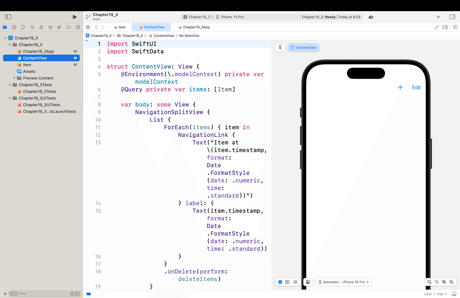460x298 pixels.
Task: Collapse the Chapter19_3UITests group
Action: coord(10,98)
